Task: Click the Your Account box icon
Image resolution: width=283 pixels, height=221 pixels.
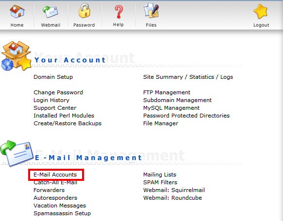Action: 16,56
